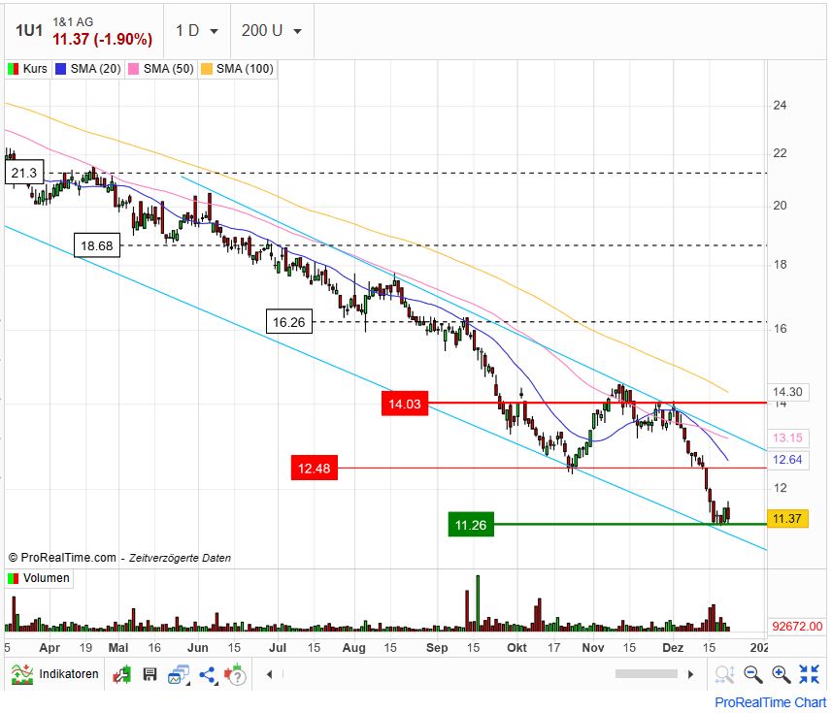Click the floppy disk save icon

[x=150, y=674]
